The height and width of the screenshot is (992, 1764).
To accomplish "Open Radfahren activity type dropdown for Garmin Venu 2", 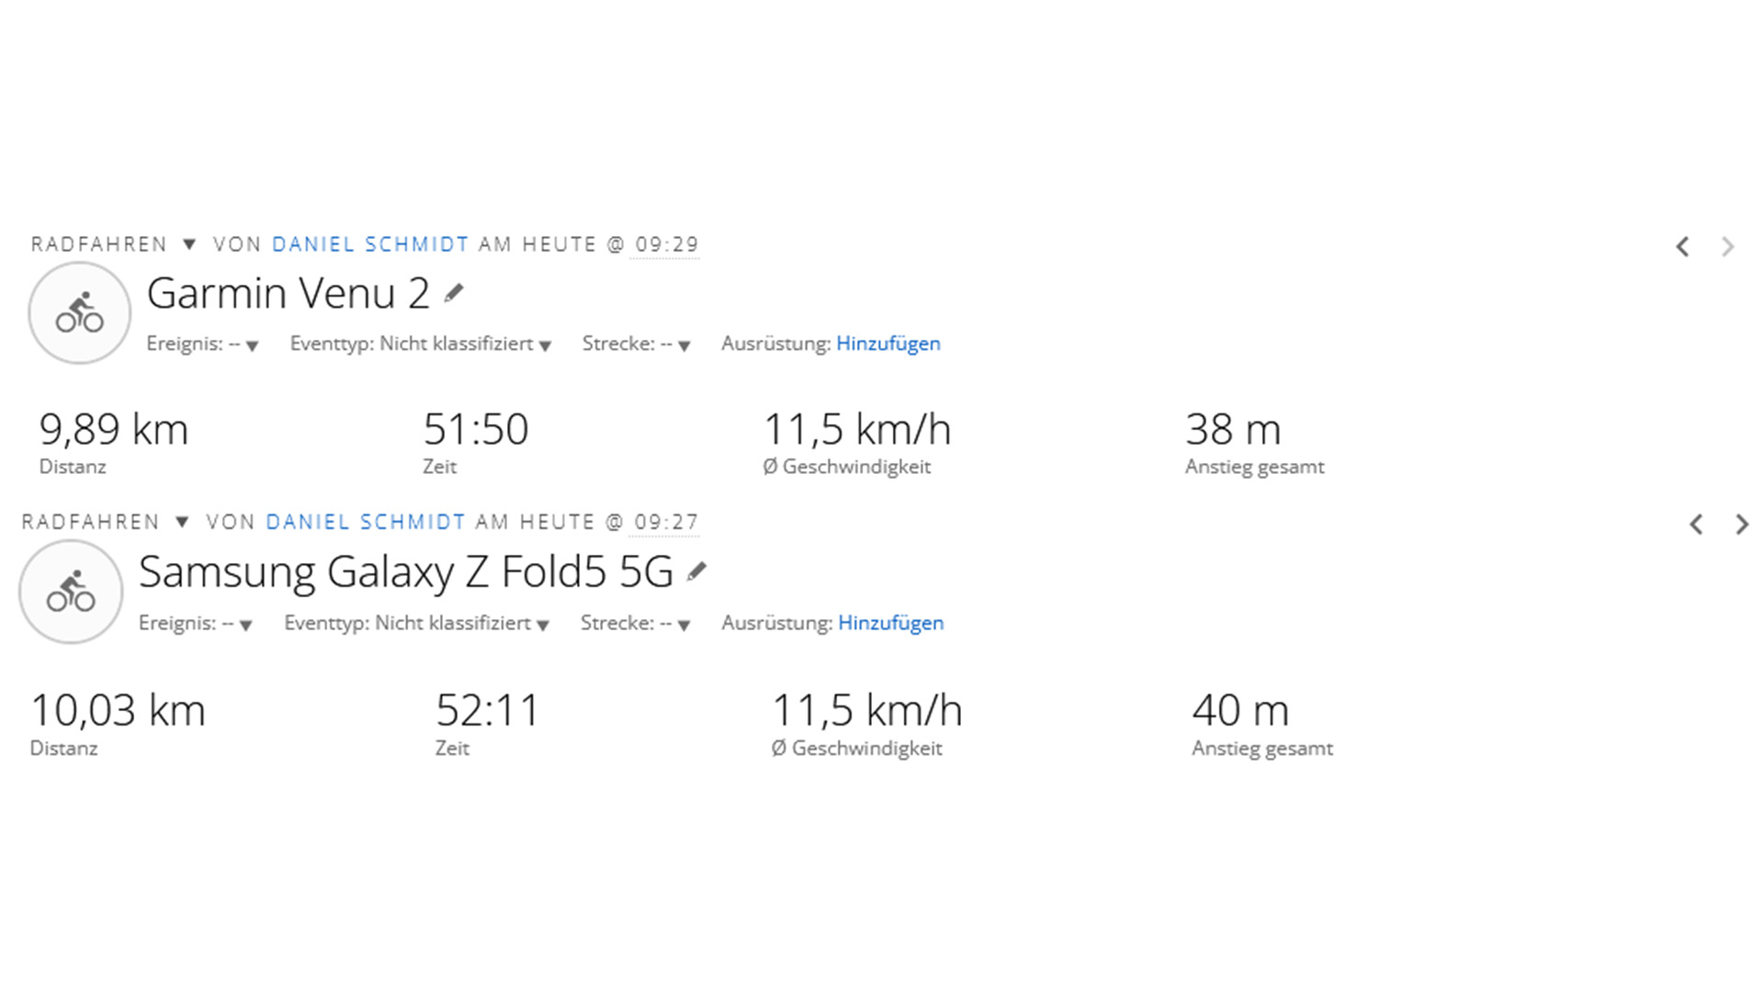I will tap(189, 244).
